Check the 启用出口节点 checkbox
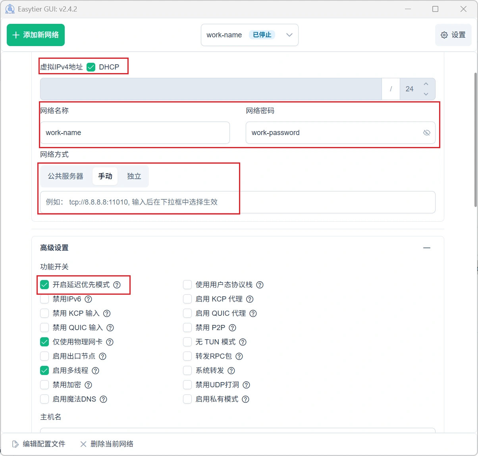Screen dimensions: 478x456 tap(44, 356)
